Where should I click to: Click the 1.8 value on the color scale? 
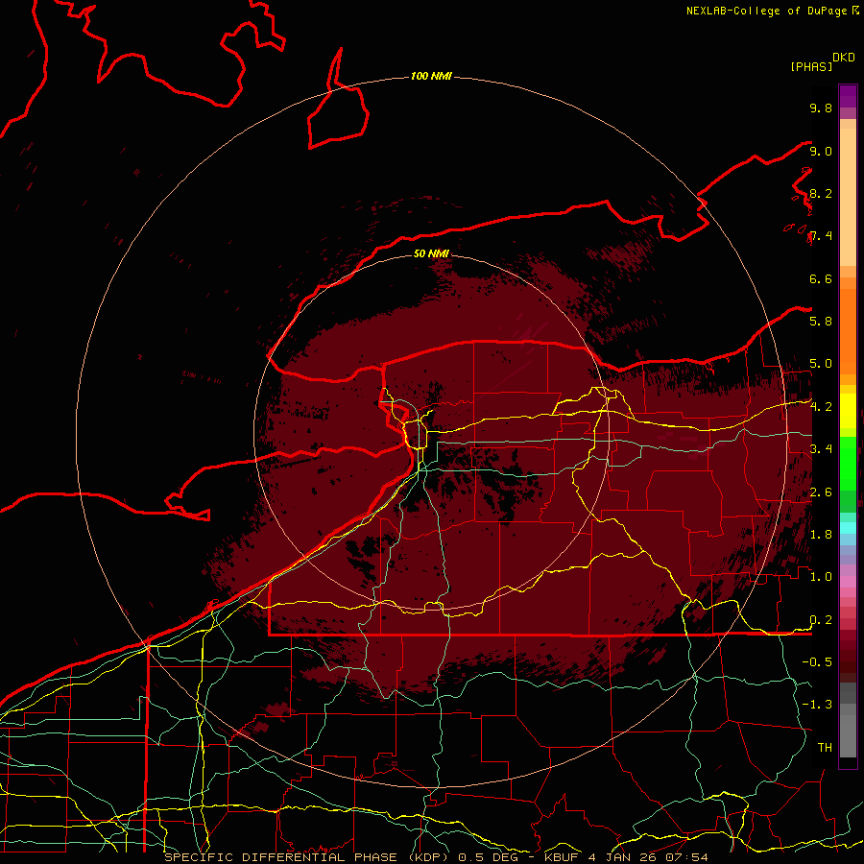[x=821, y=534]
